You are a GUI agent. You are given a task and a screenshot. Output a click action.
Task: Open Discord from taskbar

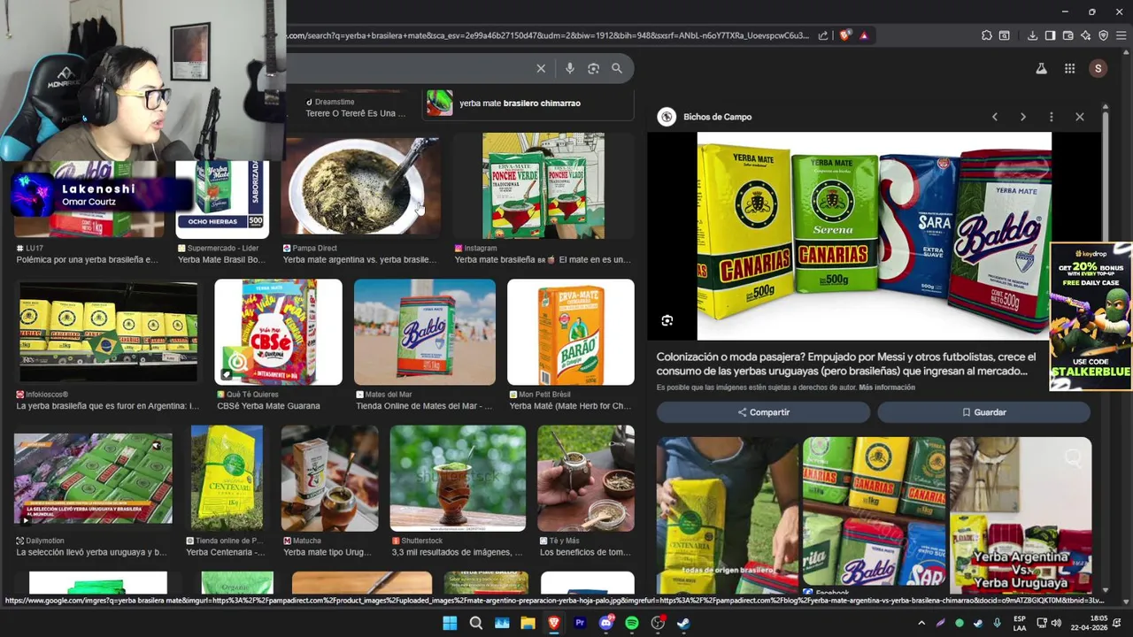click(606, 623)
